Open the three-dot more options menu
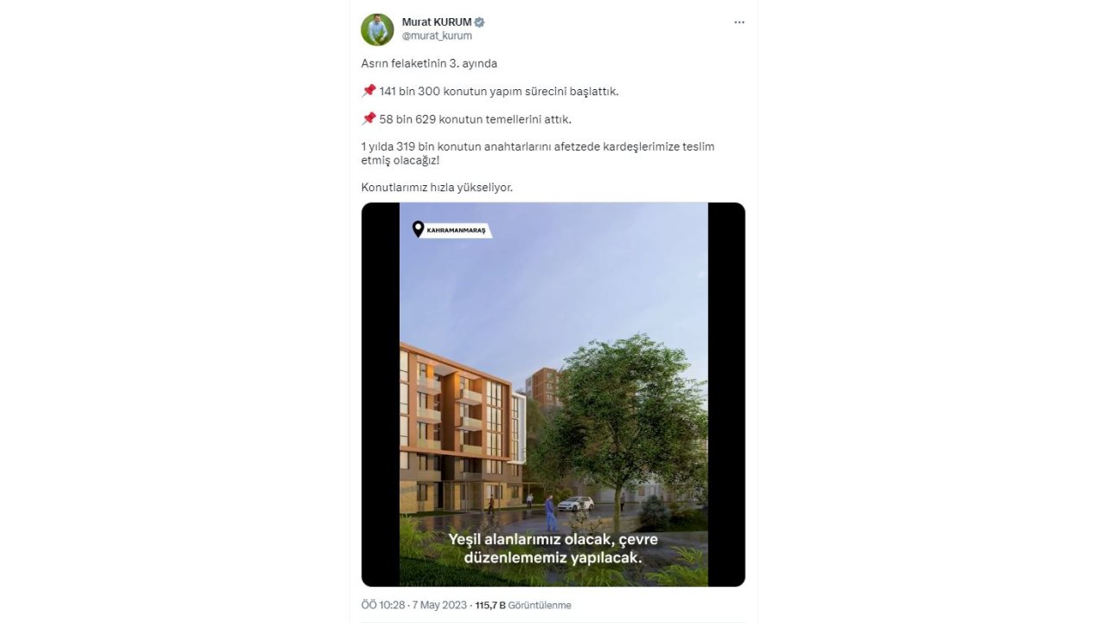This screenshot has height=623, width=1107. (739, 22)
